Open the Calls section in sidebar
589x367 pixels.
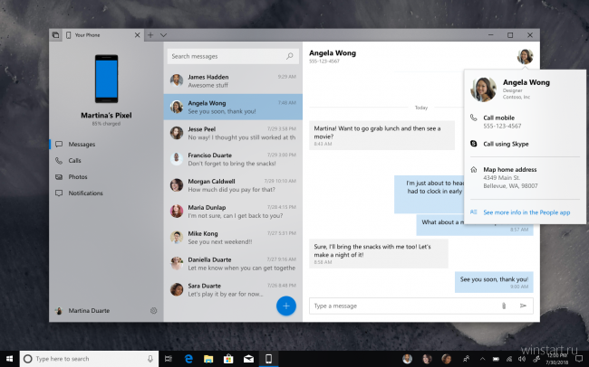click(106, 160)
